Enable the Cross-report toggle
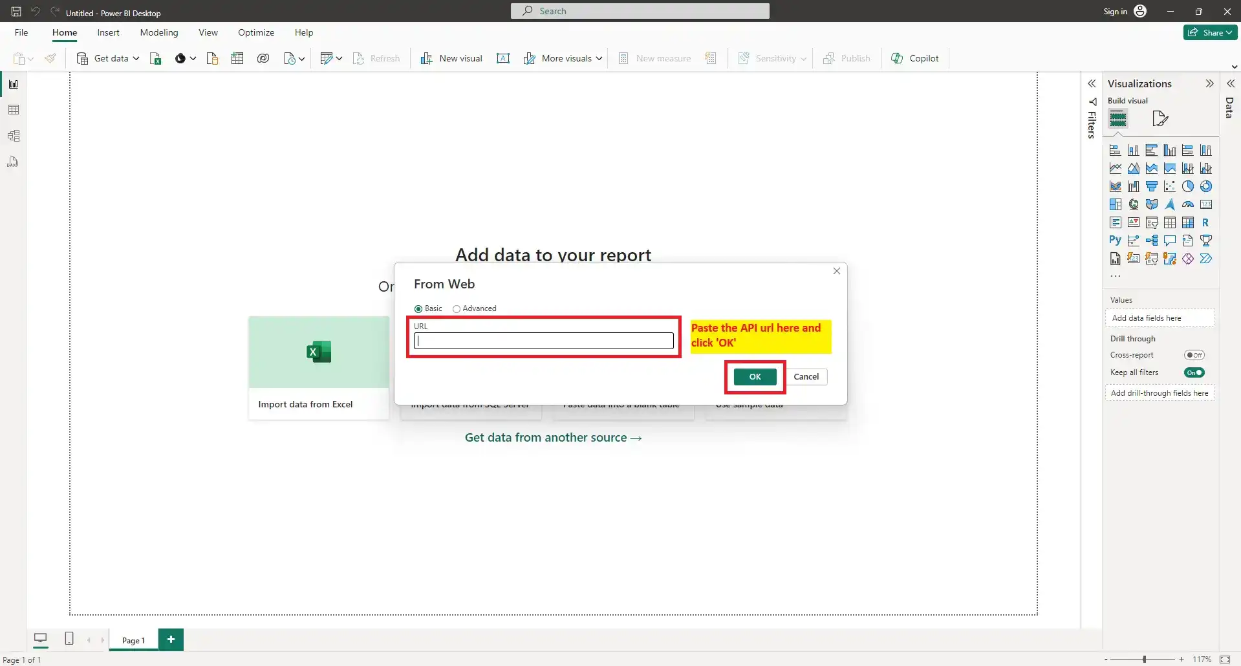Viewport: 1241px width, 666px height. tap(1194, 355)
